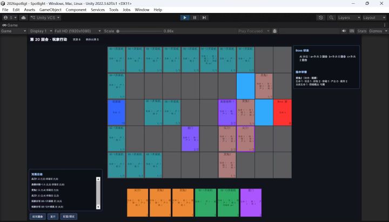Click the Unity VCS button
The width and height of the screenshot is (389, 222).
click(45, 18)
